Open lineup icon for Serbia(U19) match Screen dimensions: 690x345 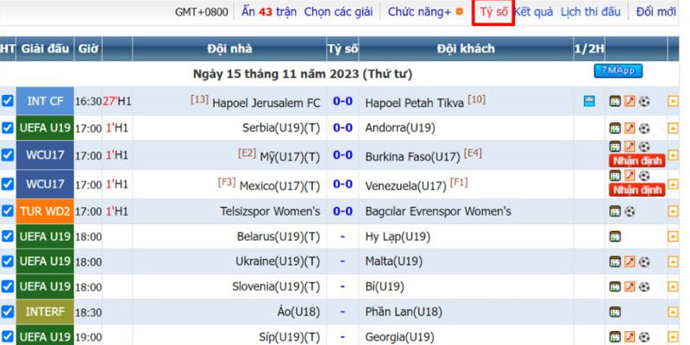(615, 128)
